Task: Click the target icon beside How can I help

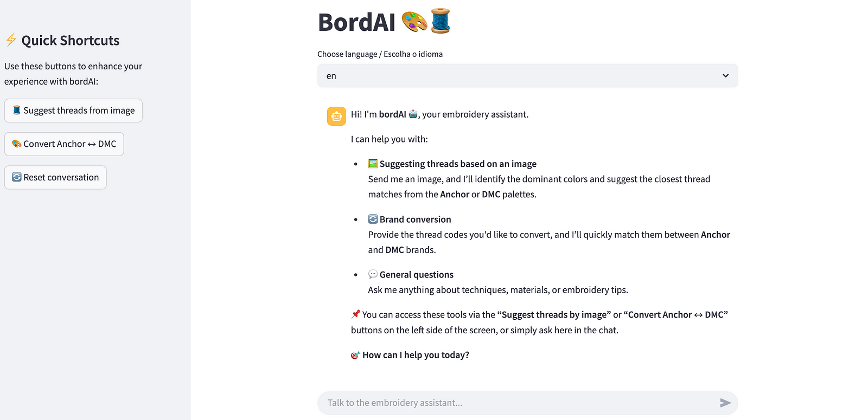Action: 355,355
